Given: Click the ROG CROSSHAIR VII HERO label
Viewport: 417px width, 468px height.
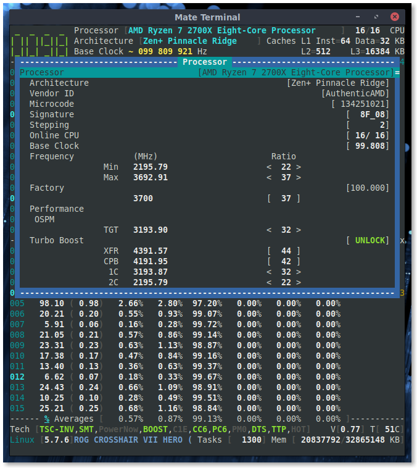Looking at the screenshot, I should tap(128, 440).
